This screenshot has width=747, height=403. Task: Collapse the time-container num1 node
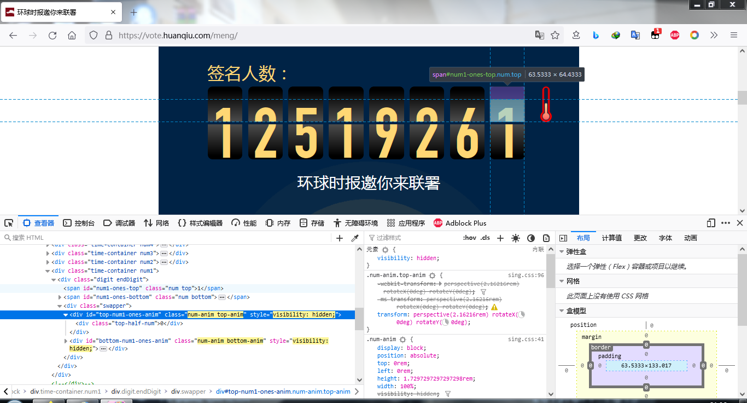click(48, 270)
